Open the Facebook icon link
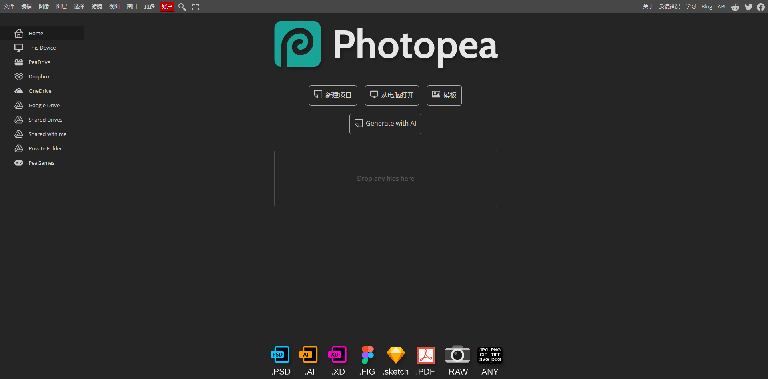 pyautogui.click(x=761, y=7)
